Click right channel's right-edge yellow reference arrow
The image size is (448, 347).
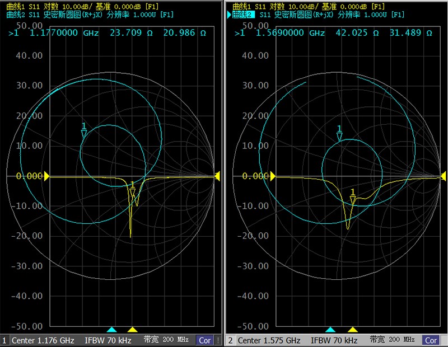coord(442,176)
